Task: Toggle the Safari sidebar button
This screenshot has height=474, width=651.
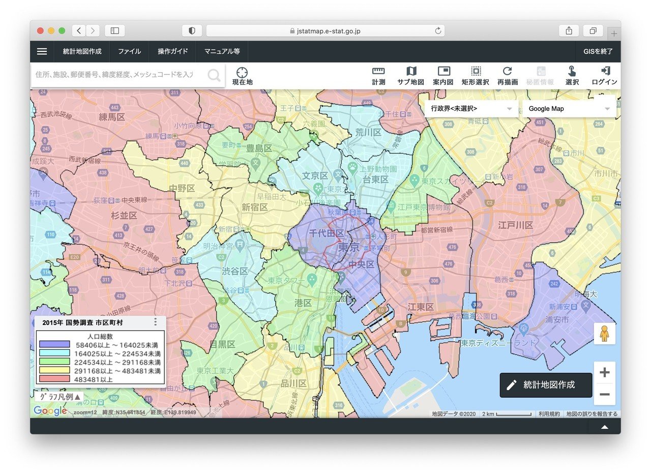Action: pyautogui.click(x=115, y=31)
